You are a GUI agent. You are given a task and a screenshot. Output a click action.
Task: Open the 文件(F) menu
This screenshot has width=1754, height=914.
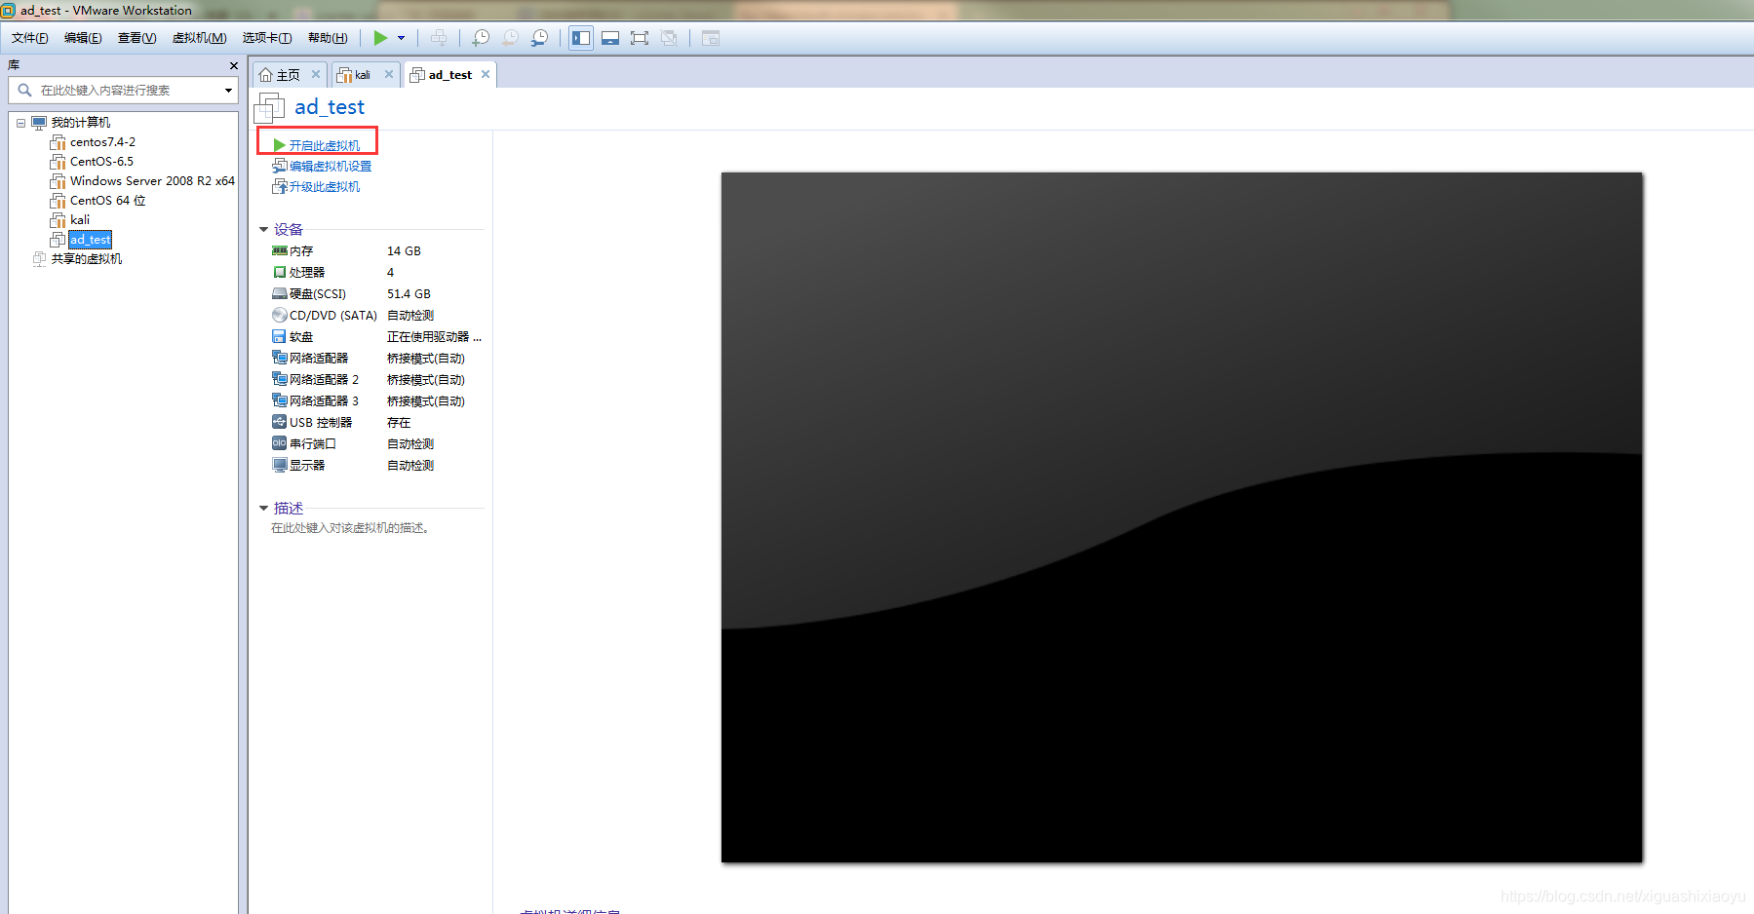point(29,38)
